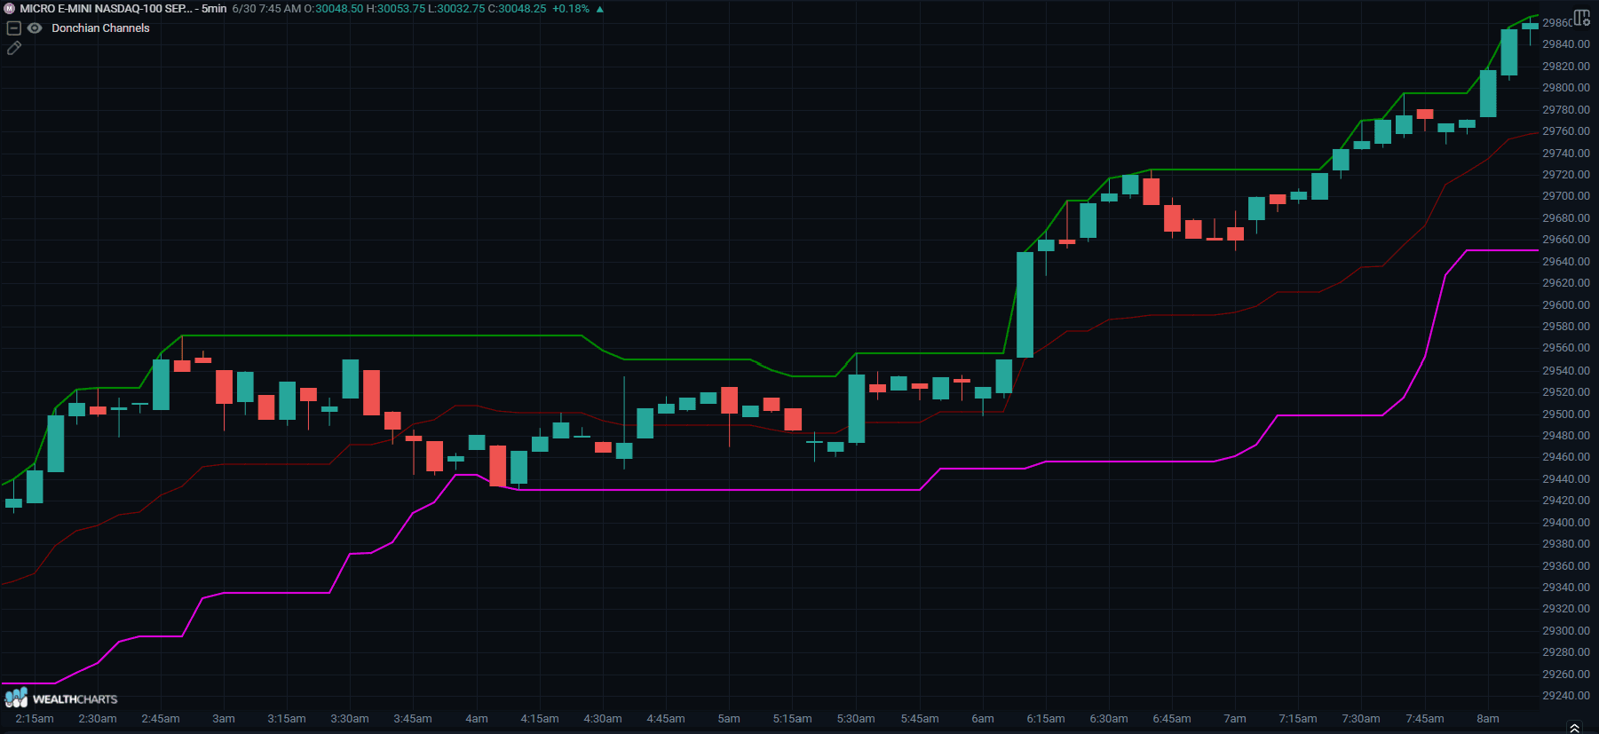
Task: Click the Donchian Channels indicator label
Action: (x=100, y=28)
